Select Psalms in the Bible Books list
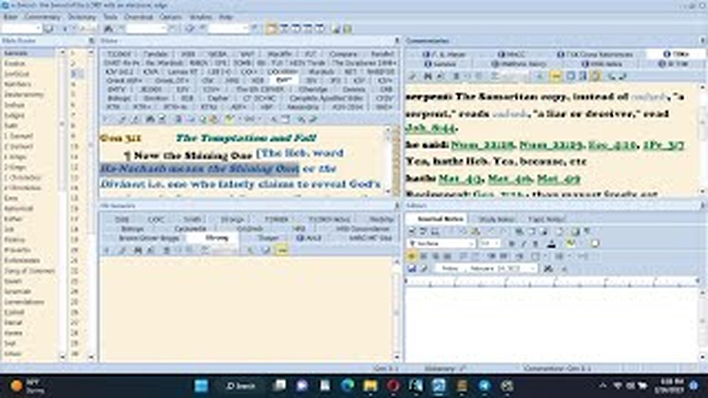 [x=14, y=240]
